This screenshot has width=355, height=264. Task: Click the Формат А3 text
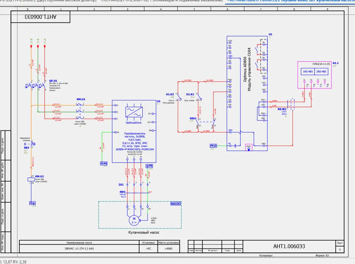(322, 256)
